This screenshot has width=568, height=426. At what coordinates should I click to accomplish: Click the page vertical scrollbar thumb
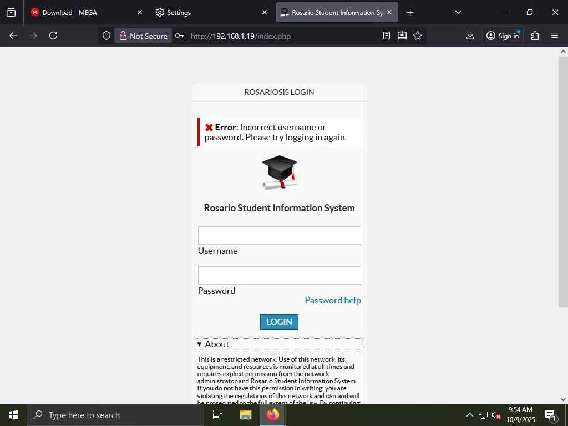pyautogui.click(x=563, y=182)
